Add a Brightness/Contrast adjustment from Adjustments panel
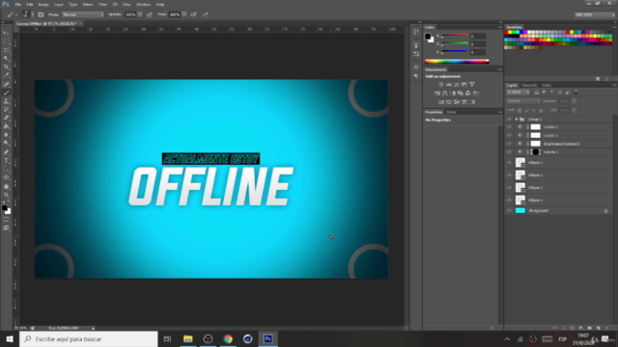The height and width of the screenshot is (347, 618). (441, 85)
